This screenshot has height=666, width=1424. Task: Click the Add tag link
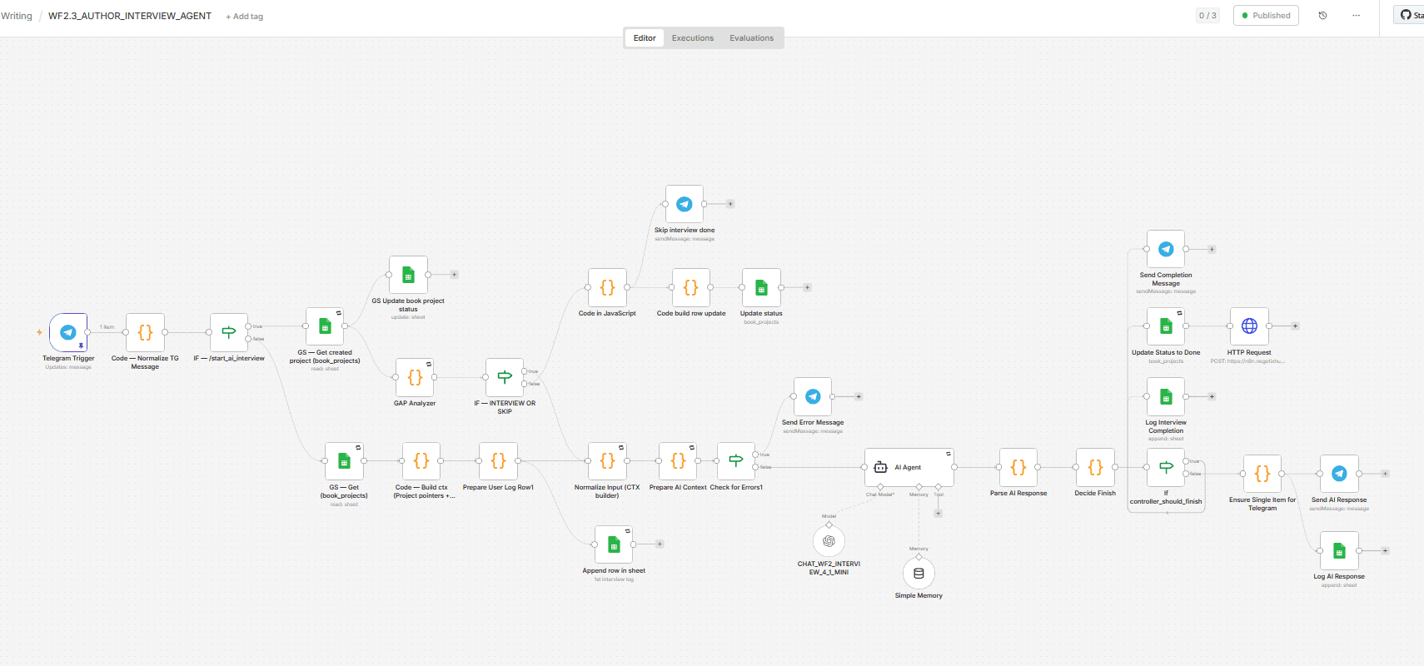coord(245,17)
